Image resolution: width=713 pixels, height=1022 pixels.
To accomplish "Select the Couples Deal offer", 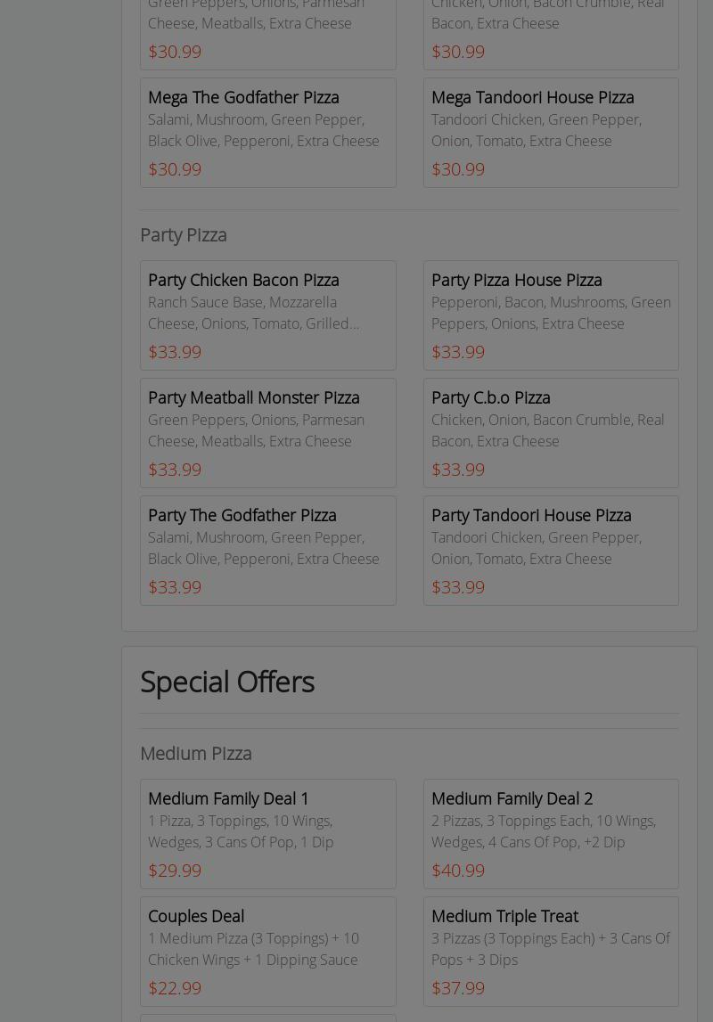I will 196,916.
